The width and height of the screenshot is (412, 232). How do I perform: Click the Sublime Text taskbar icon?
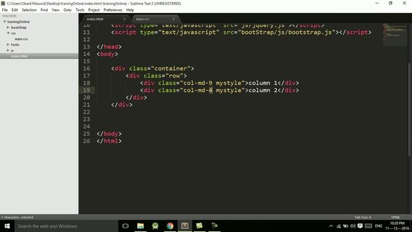185,226
